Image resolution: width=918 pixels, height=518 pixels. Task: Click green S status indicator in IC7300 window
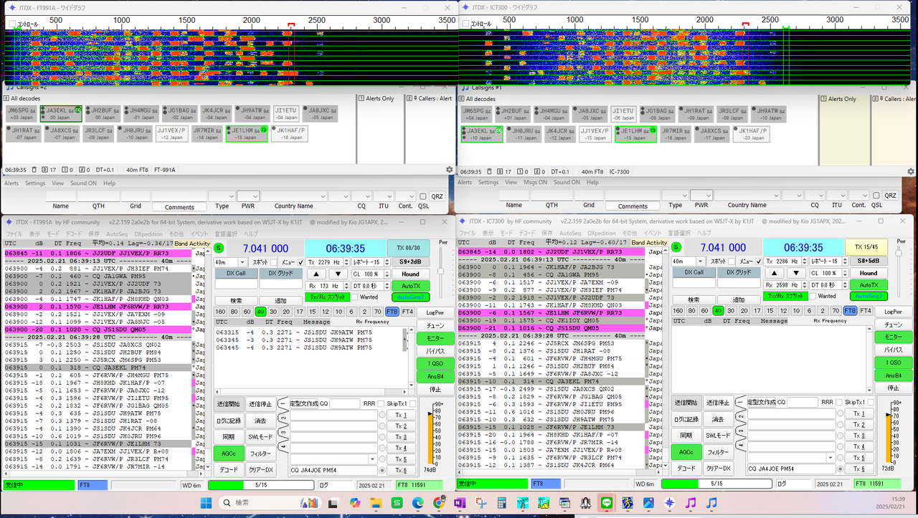tap(678, 248)
